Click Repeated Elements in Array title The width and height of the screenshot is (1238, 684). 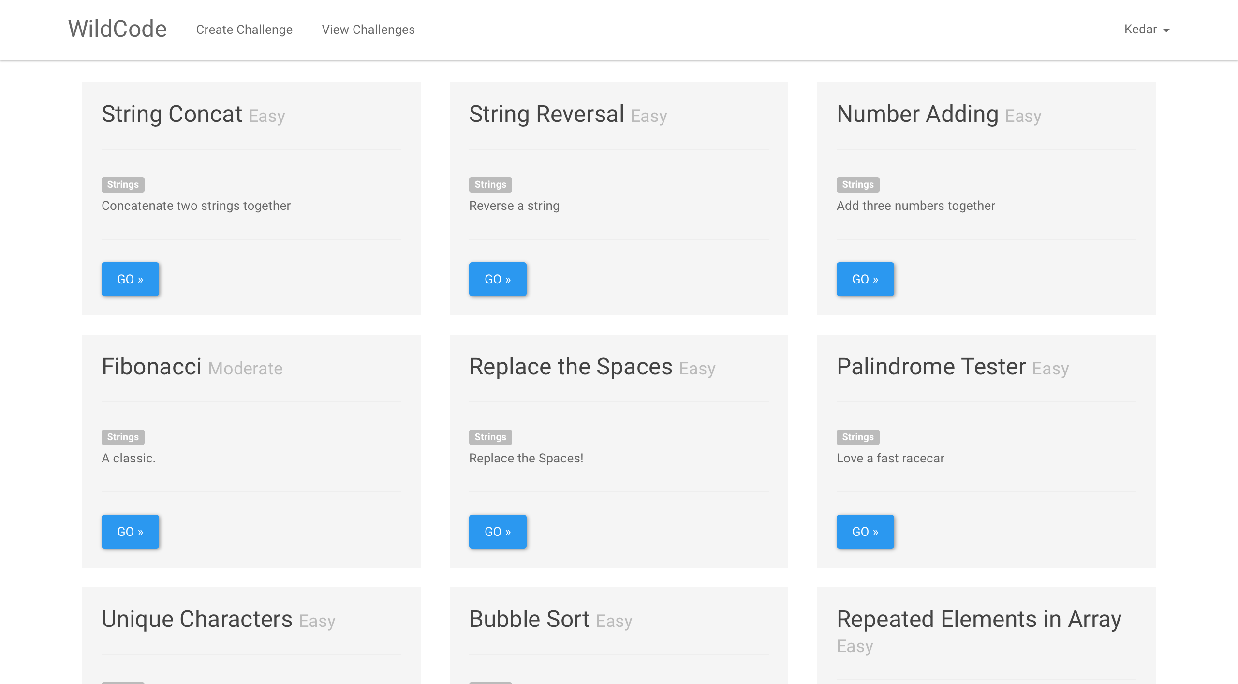pyautogui.click(x=979, y=619)
